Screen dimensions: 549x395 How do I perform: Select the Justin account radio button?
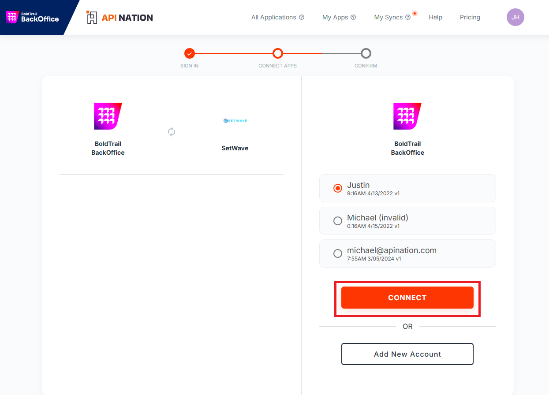point(338,188)
